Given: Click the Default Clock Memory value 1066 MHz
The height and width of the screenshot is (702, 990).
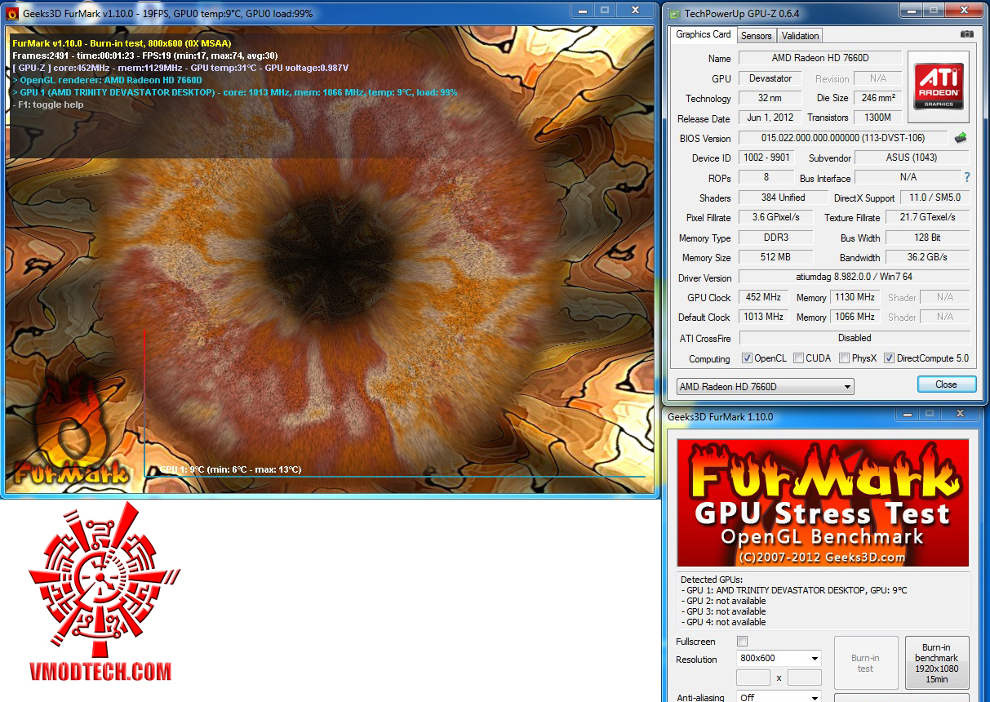Looking at the screenshot, I should click(855, 317).
